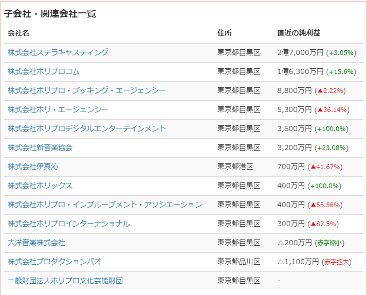This screenshot has width=367, height=295.
Task: Click 株式会社ホリプロ・ブッキング・エージェンシー link
Action: coord(86,90)
